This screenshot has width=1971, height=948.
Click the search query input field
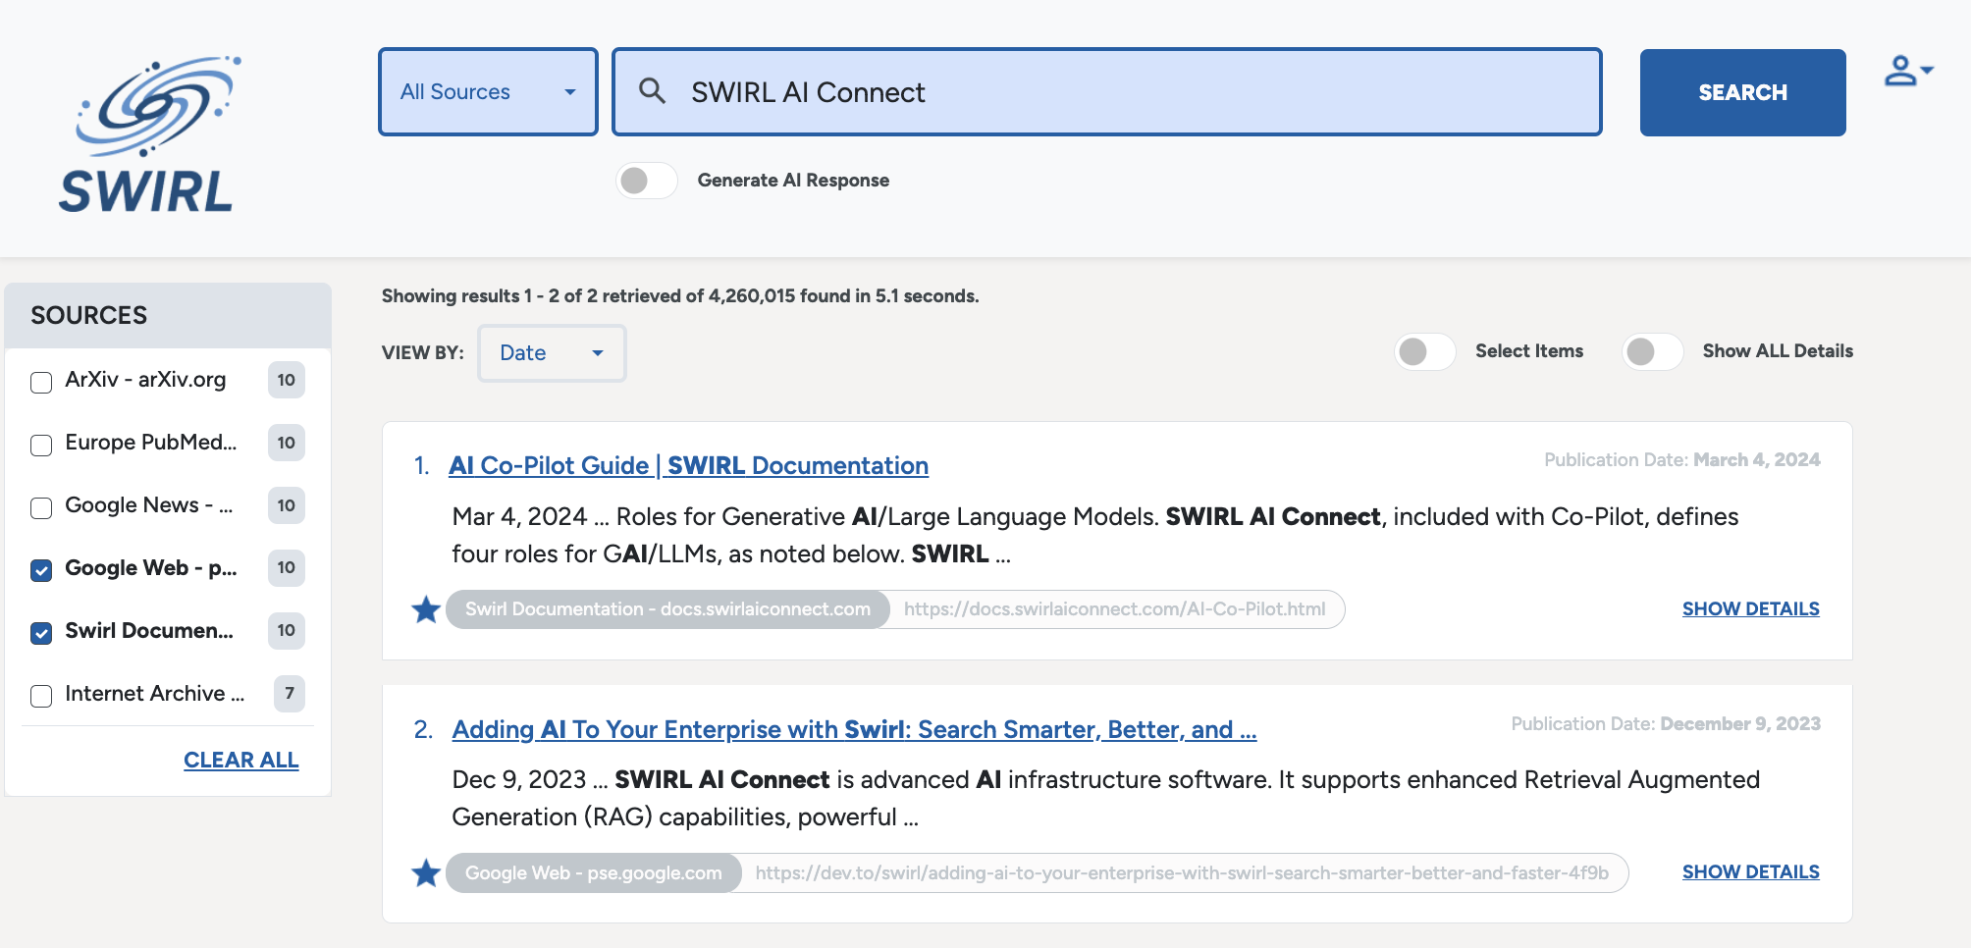(x=1107, y=92)
